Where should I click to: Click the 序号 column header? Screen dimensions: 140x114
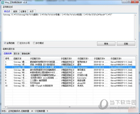pyautogui.click(x=9, y=59)
